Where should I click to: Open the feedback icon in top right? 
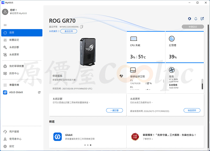coord(202,19)
